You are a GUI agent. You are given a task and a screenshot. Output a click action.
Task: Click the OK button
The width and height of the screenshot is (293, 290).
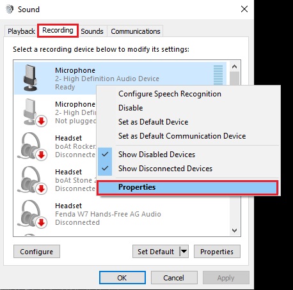(122, 278)
